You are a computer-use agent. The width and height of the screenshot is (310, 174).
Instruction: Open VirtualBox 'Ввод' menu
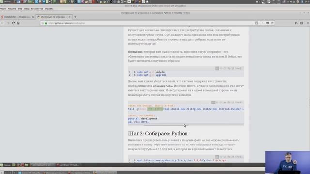[27, 9]
